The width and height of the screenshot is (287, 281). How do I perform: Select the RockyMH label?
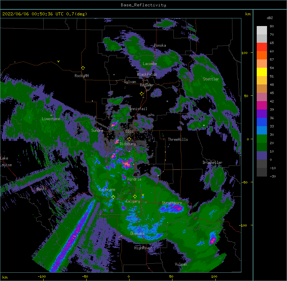[82, 75]
